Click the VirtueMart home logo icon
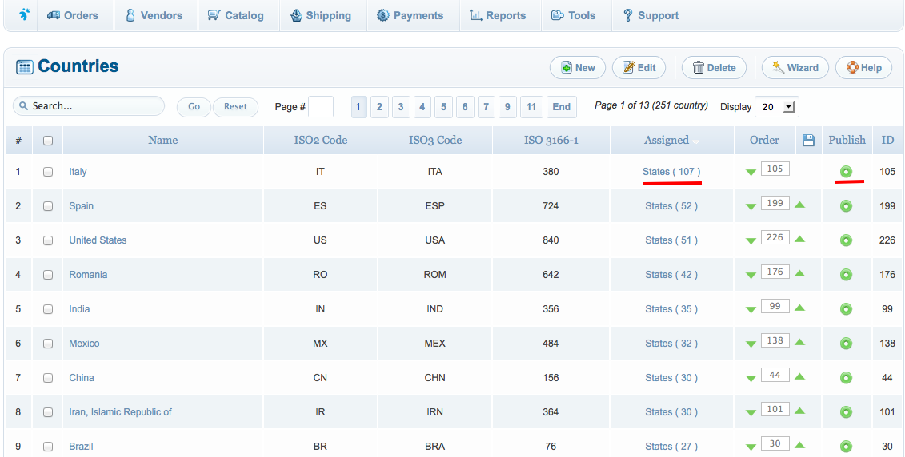 (x=24, y=14)
